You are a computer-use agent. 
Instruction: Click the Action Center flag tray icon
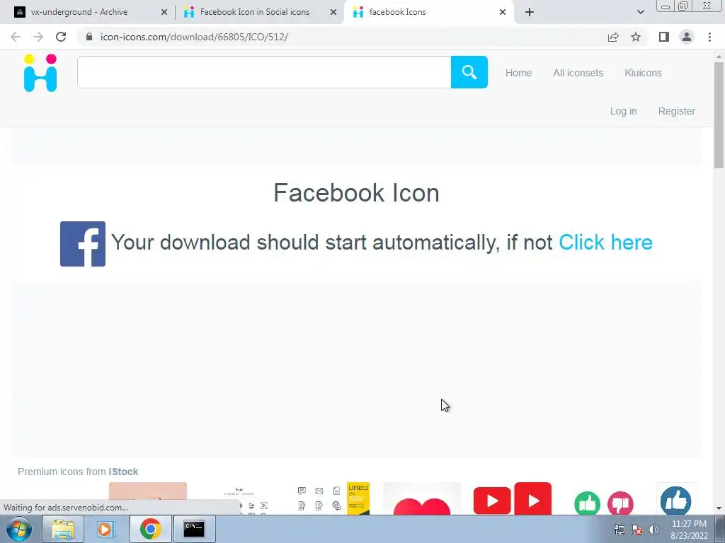pyautogui.click(x=636, y=530)
